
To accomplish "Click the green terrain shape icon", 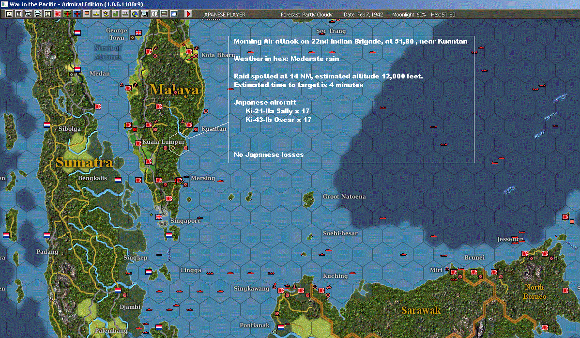I will pyautogui.click(x=115, y=14).
